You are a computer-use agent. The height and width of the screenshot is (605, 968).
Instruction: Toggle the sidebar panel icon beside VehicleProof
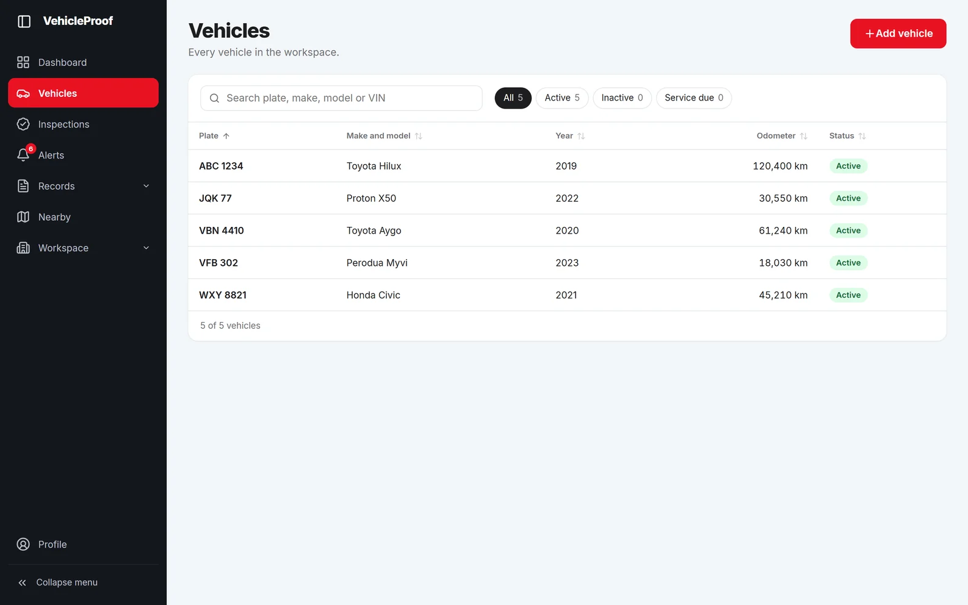click(x=24, y=21)
